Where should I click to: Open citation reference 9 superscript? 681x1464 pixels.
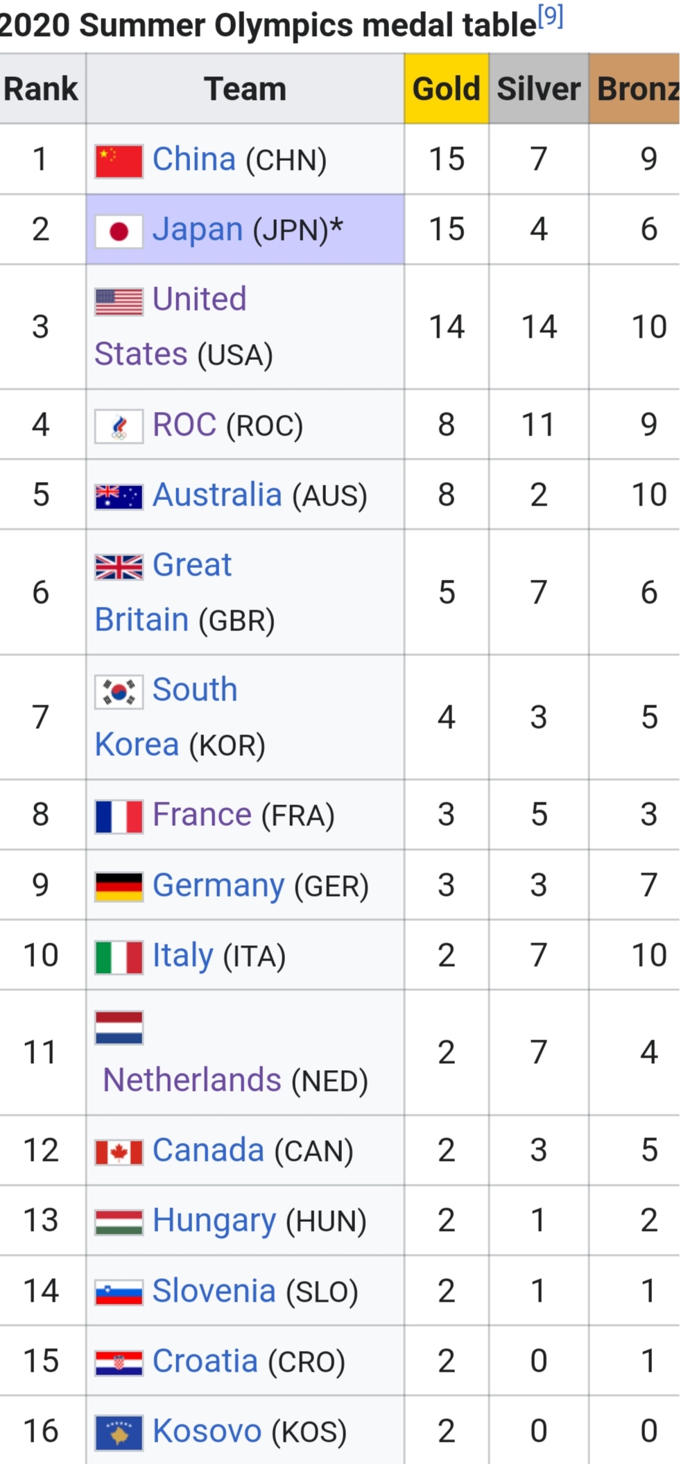pyautogui.click(x=551, y=15)
